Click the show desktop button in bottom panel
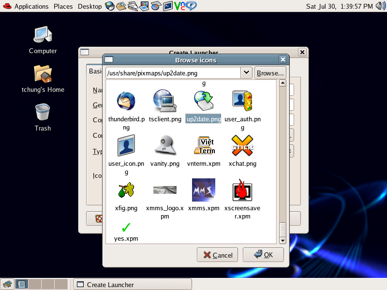This screenshot has width=387, height=290. click(7, 284)
